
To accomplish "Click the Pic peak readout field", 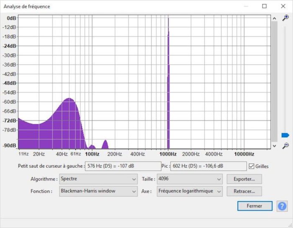I will pyautogui.click(x=208, y=166).
